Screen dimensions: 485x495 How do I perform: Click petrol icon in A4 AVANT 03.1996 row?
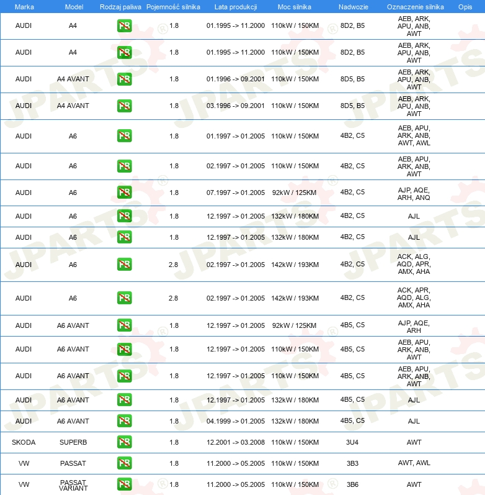[124, 106]
